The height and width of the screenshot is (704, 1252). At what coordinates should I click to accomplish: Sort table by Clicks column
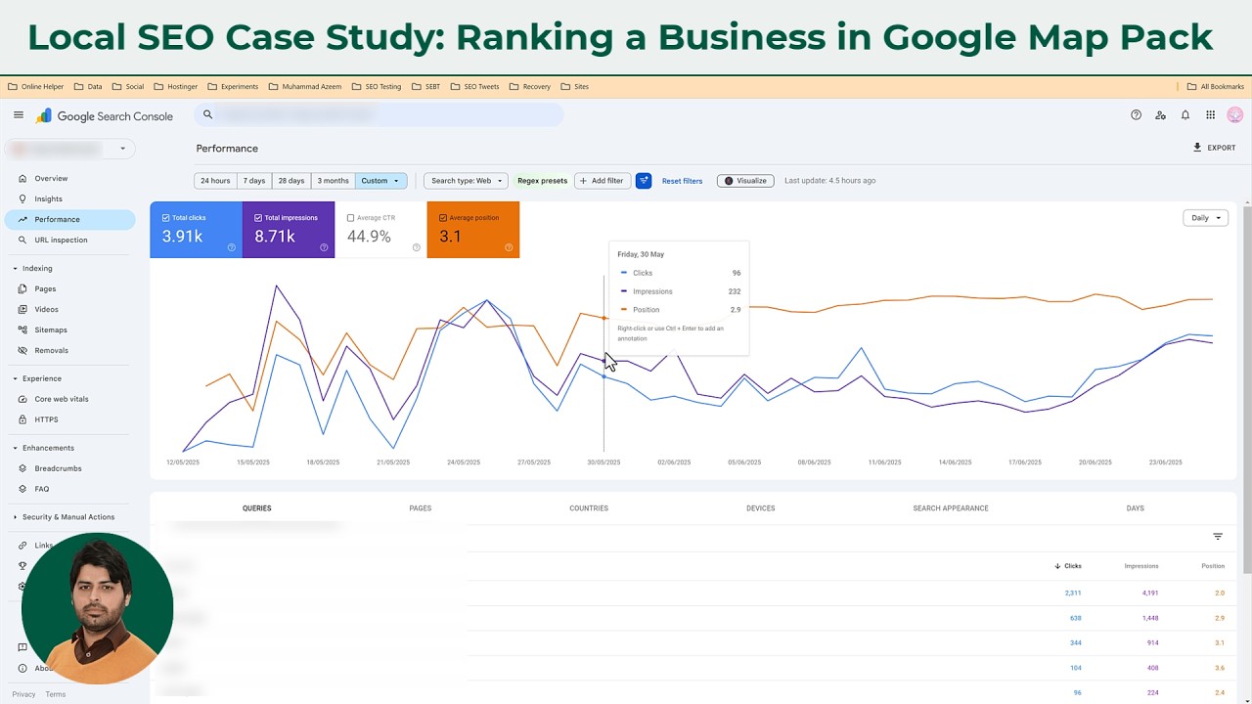(x=1067, y=566)
